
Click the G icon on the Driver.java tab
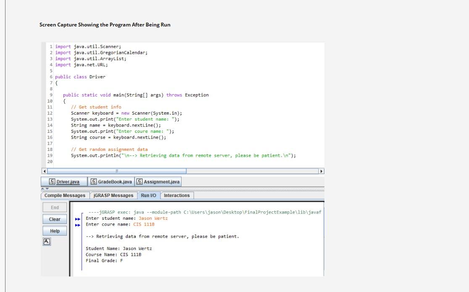point(52,182)
